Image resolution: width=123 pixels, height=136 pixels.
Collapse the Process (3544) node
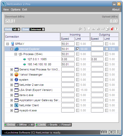pos(16,54)
